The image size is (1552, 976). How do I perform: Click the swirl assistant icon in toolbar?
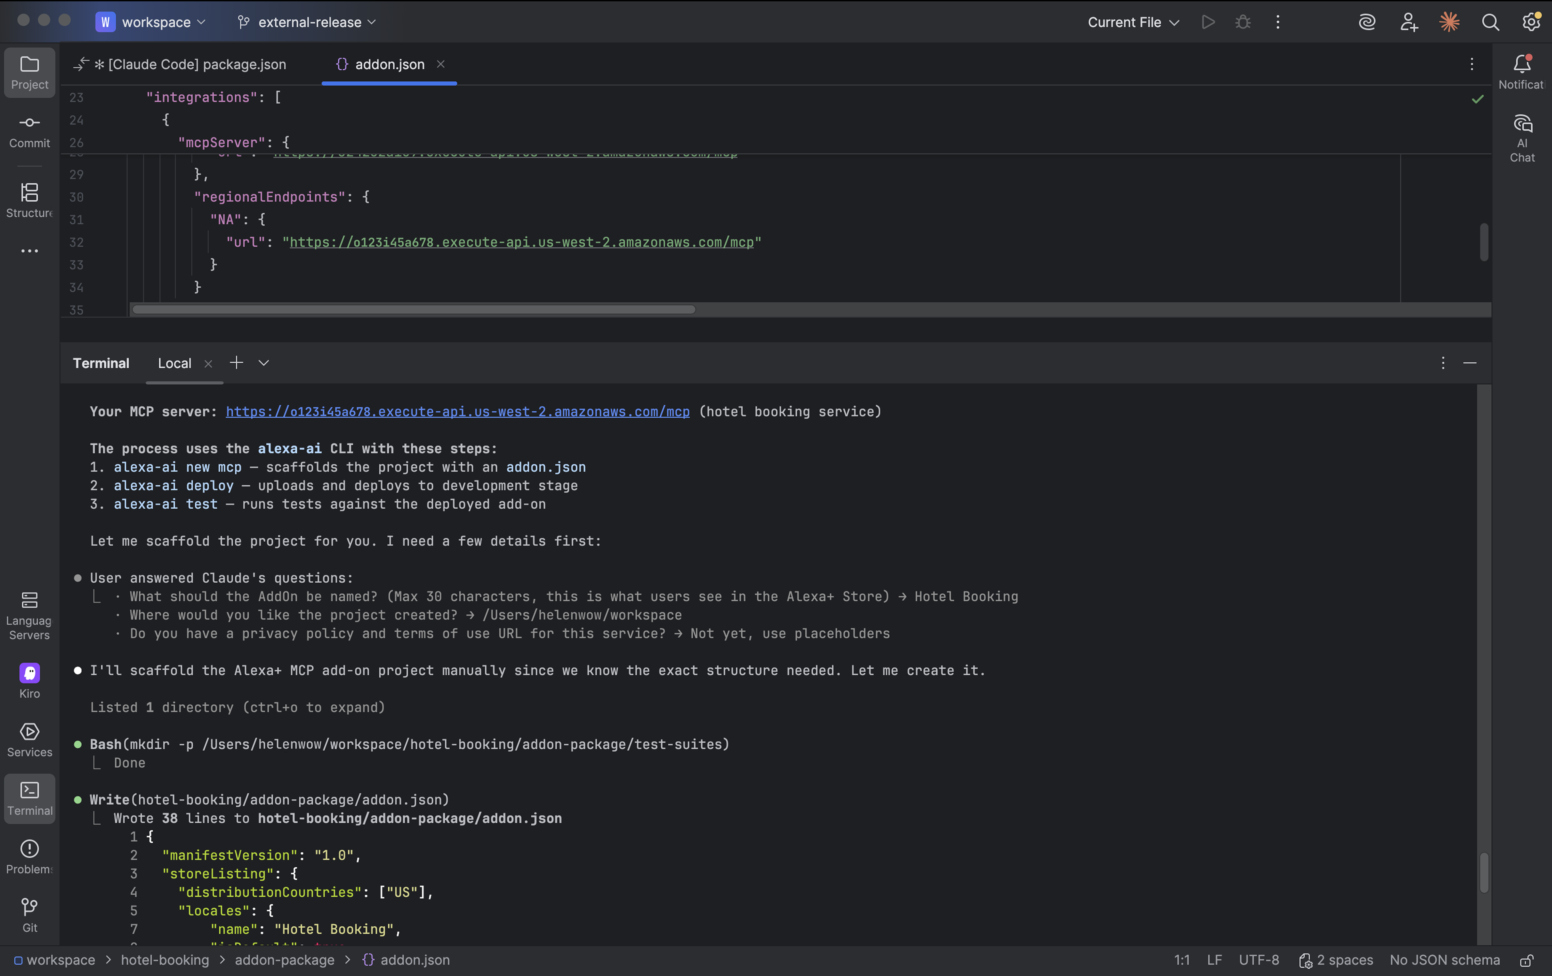(x=1366, y=22)
